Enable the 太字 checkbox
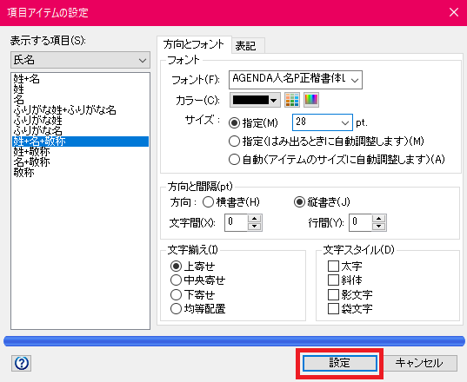This screenshot has height=382, width=467. [x=333, y=266]
